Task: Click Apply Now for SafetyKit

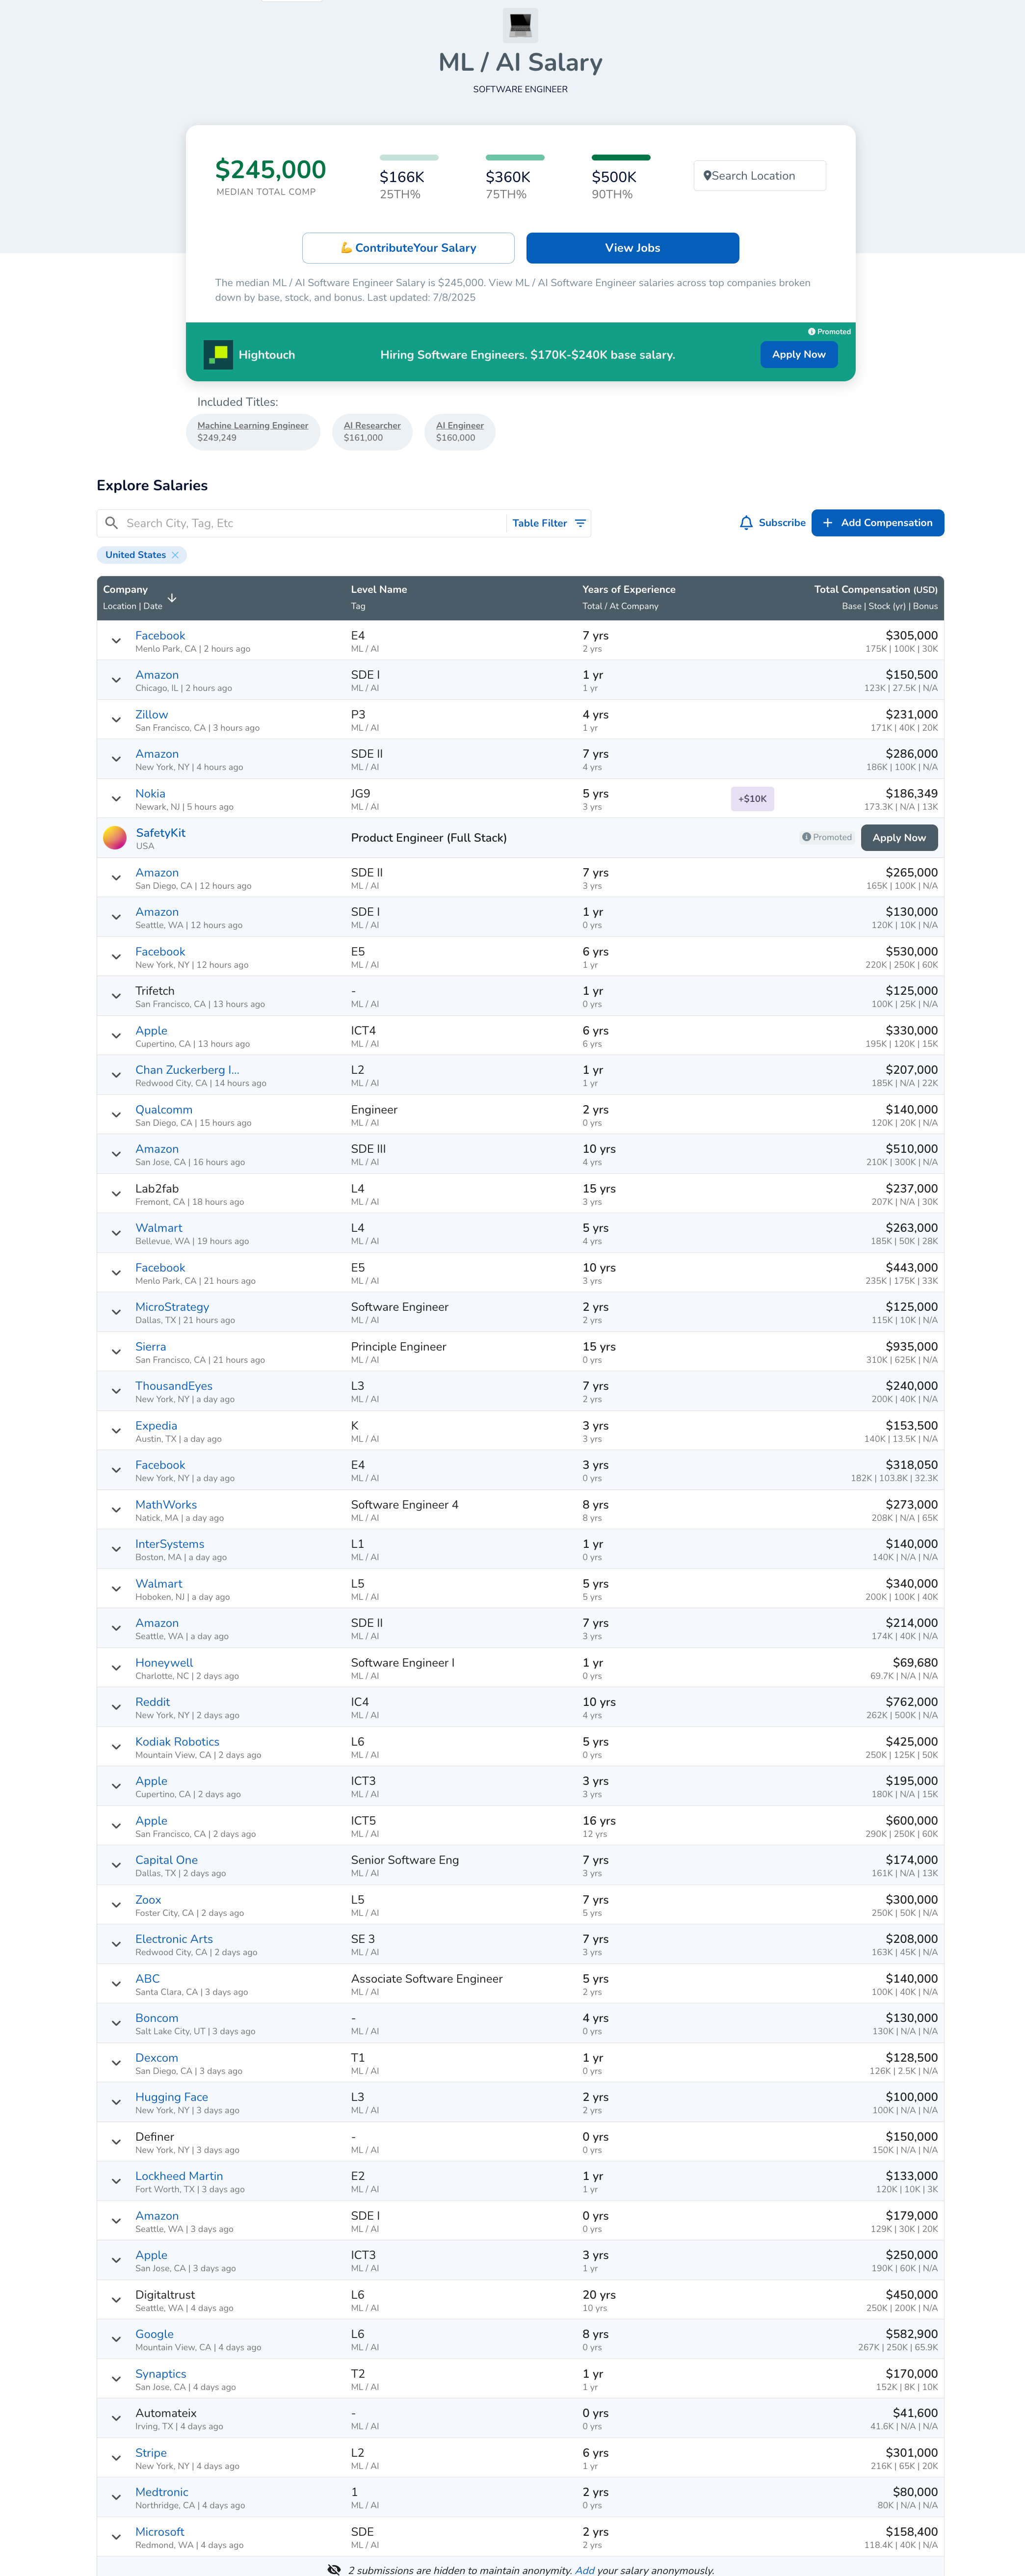Action: (899, 838)
